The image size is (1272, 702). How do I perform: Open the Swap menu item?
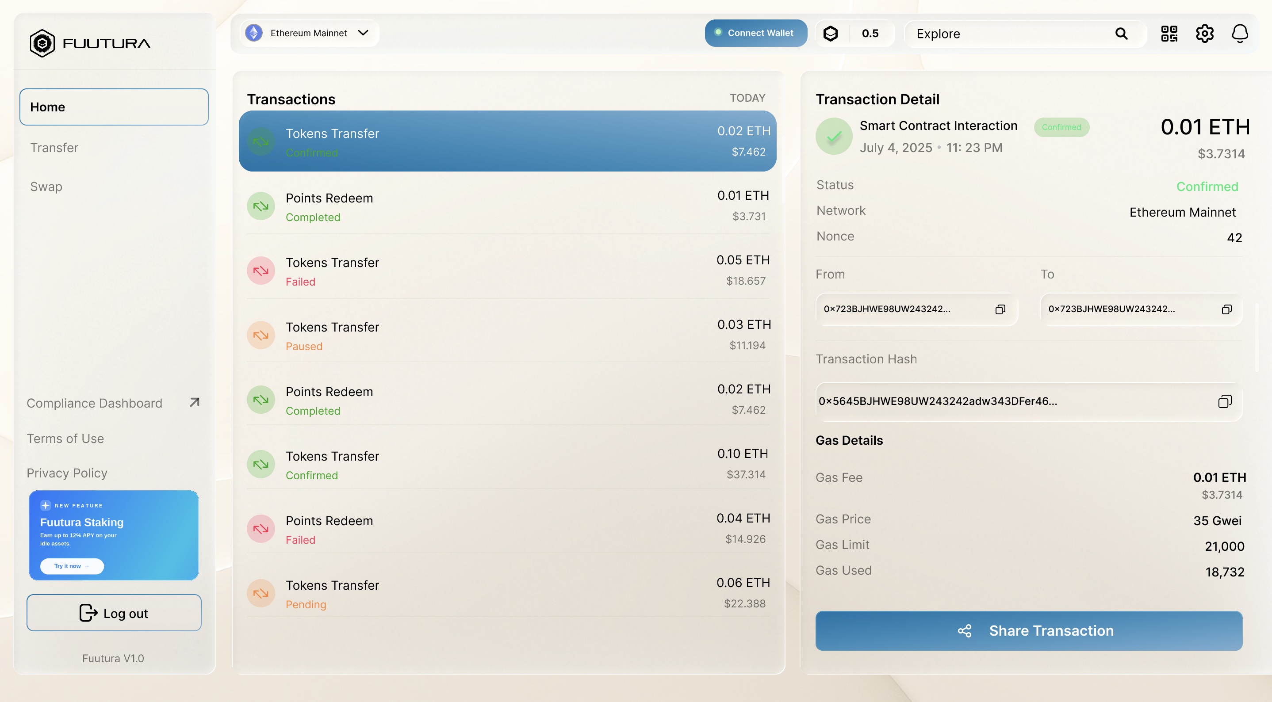point(46,187)
